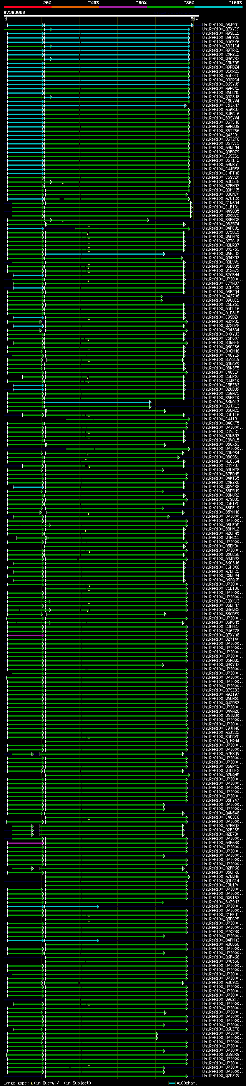Select UniRef100_A3C5J8 label

click(x=221, y=182)
